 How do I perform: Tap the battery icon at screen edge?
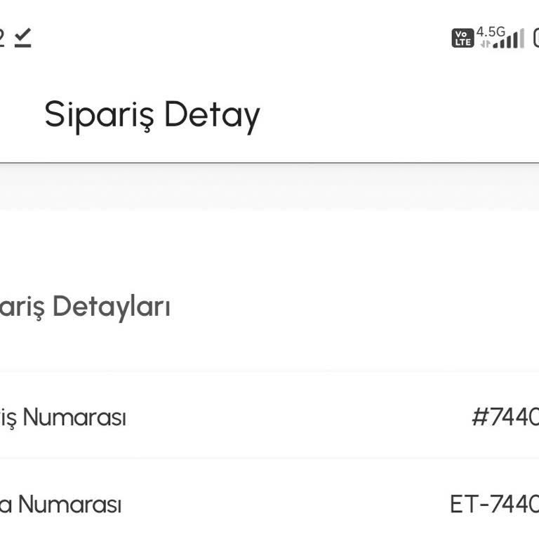click(x=535, y=37)
